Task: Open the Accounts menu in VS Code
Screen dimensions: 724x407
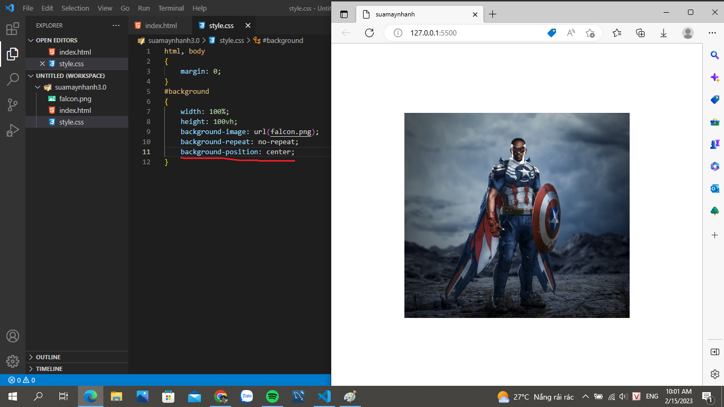Action: (13, 336)
